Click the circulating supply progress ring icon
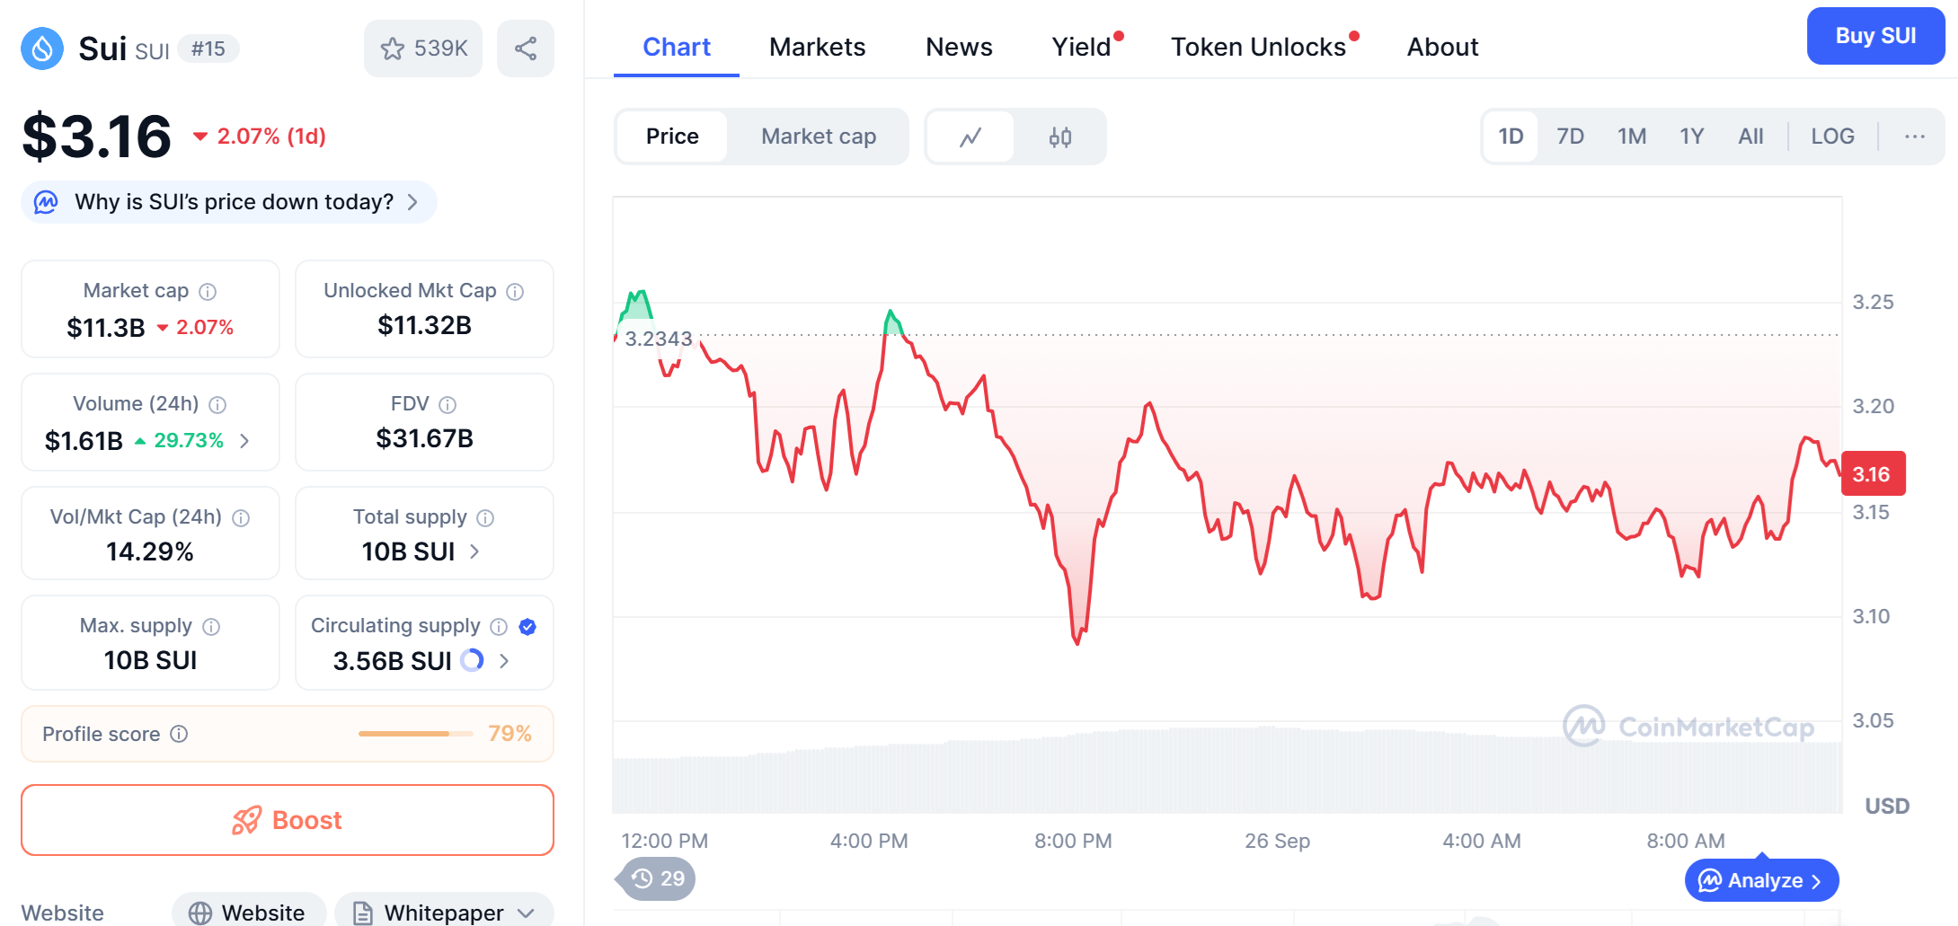The height and width of the screenshot is (926, 1958). click(472, 661)
